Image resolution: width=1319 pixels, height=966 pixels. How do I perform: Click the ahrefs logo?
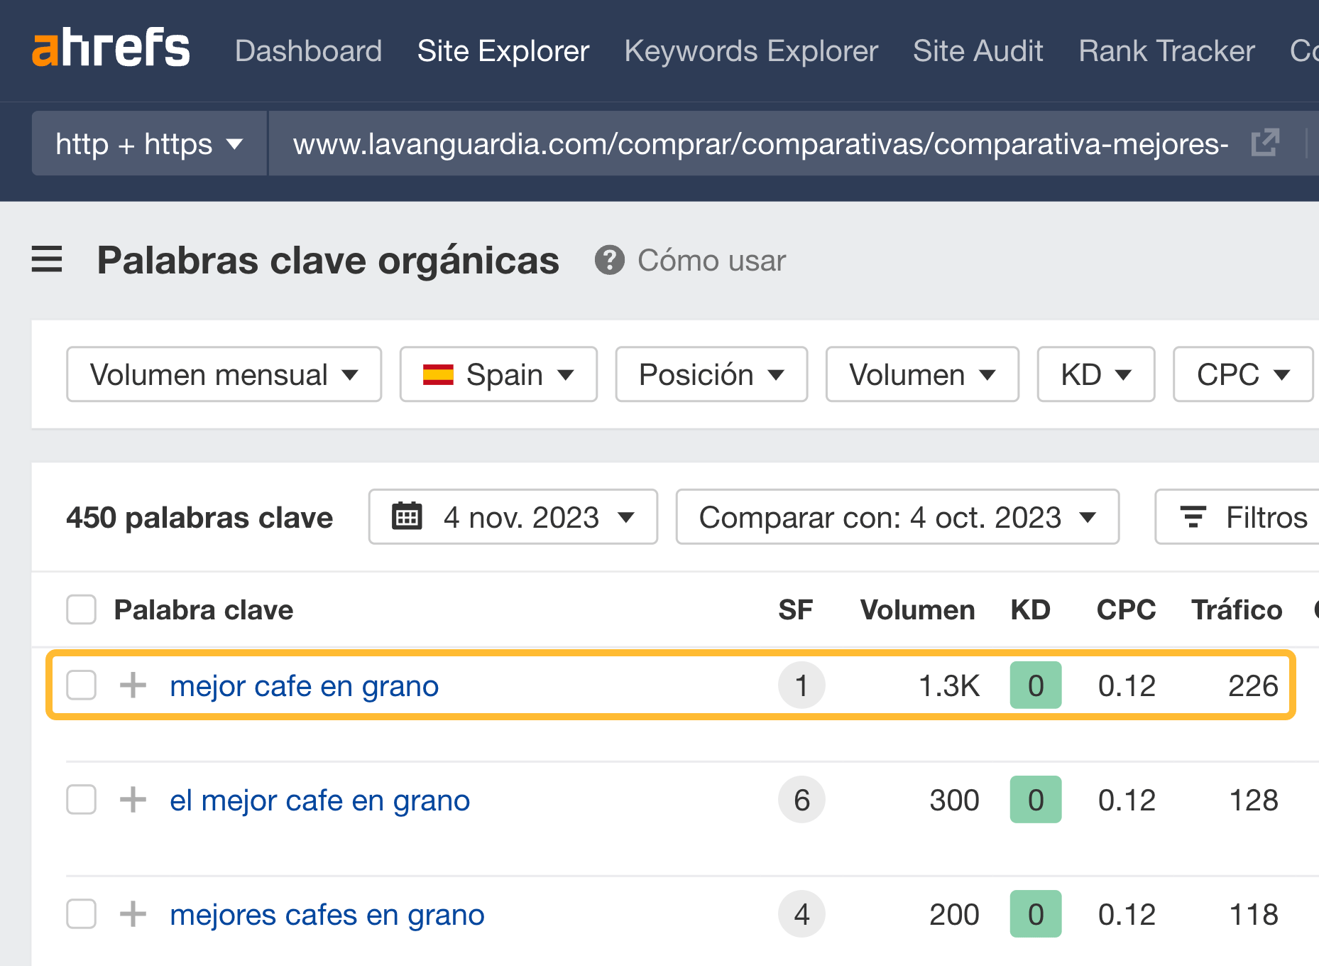click(110, 48)
